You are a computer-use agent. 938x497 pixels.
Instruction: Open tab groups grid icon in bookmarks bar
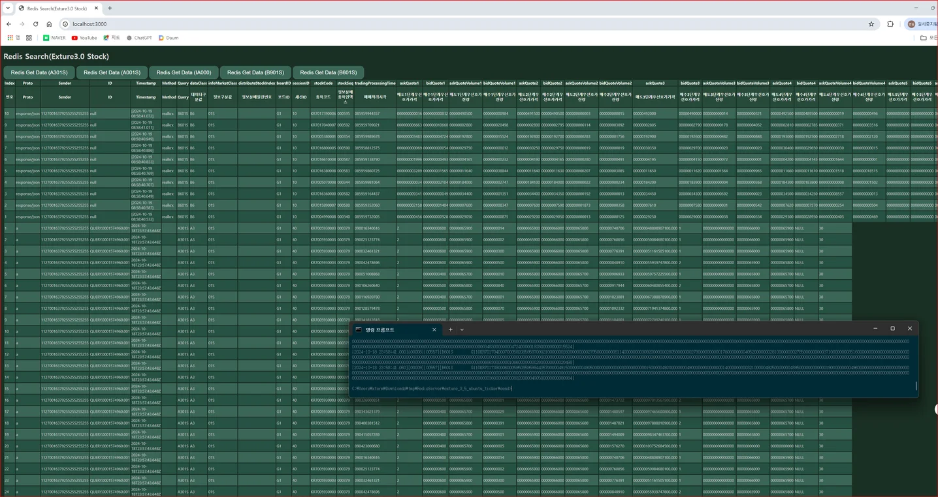29,38
